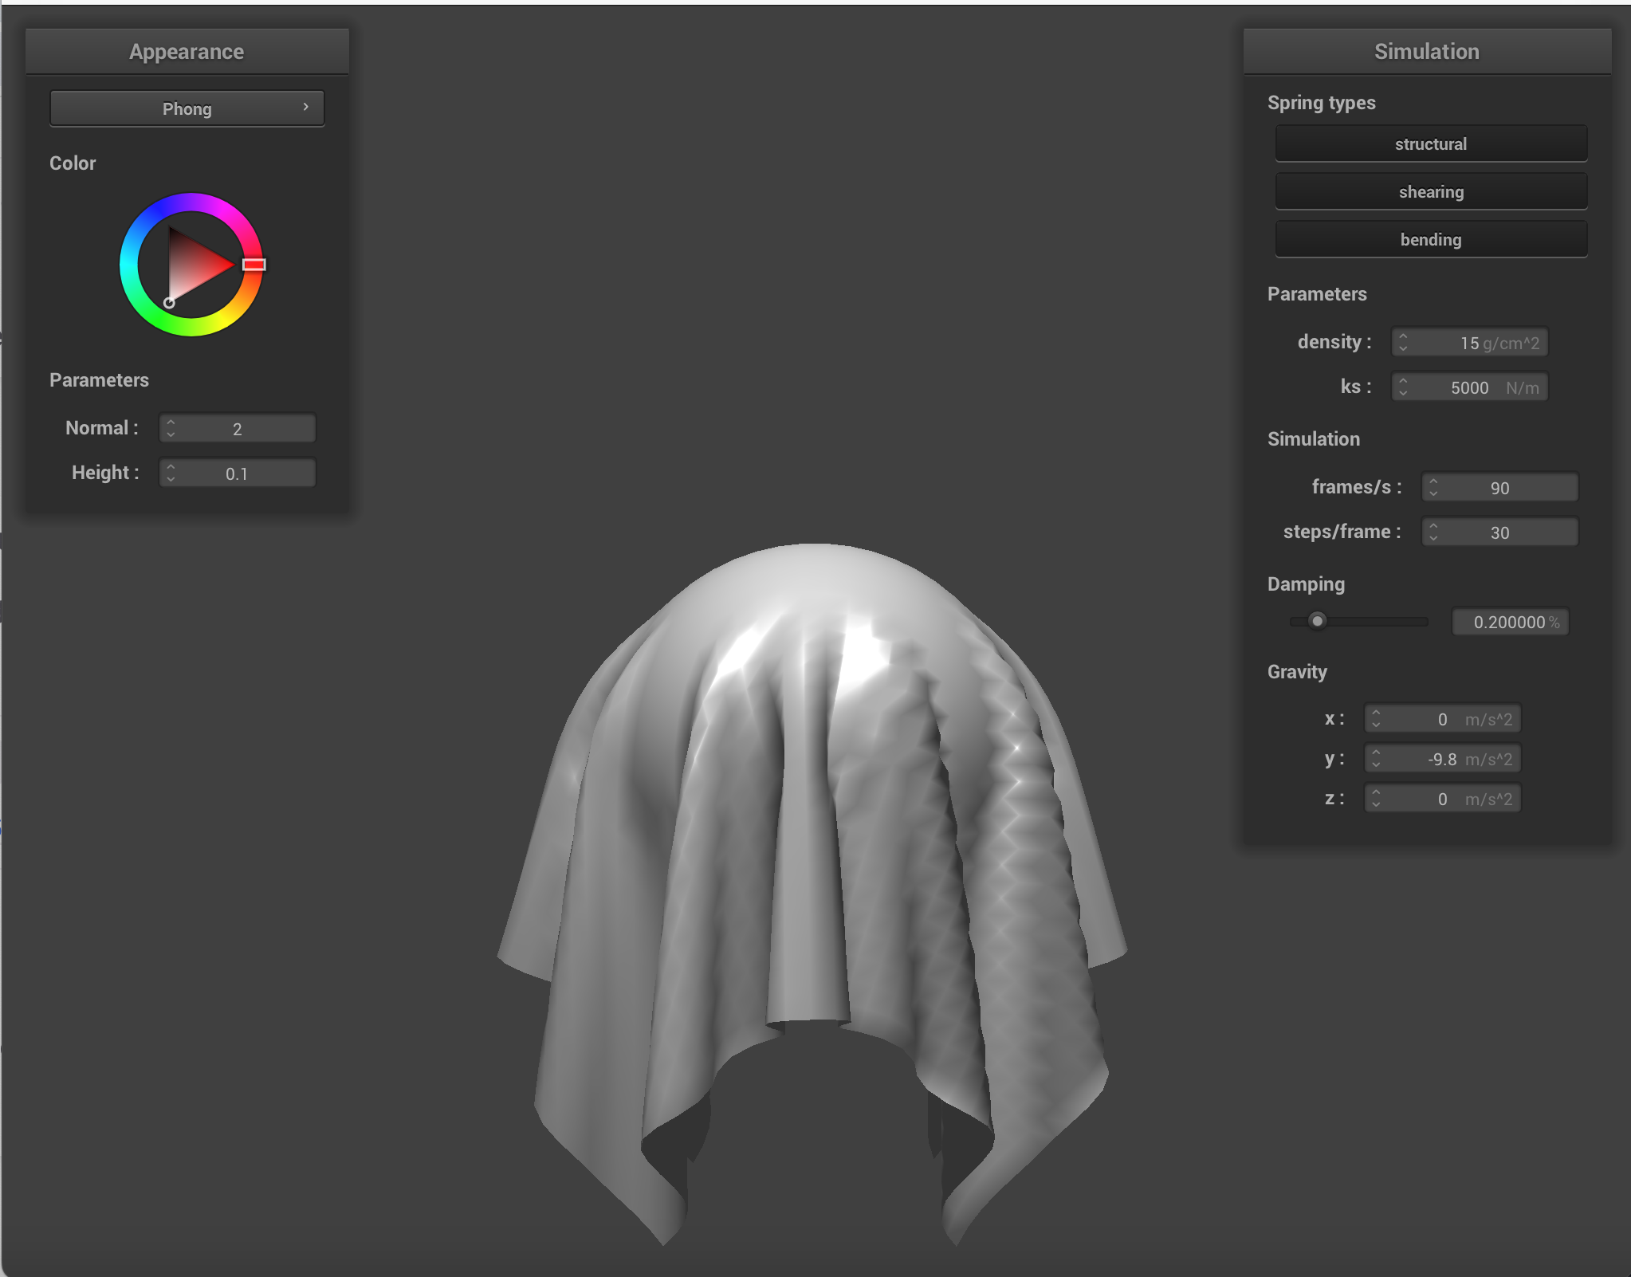The height and width of the screenshot is (1277, 1631).
Task: Click the density stepper arrows
Action: coord(1403,342)
